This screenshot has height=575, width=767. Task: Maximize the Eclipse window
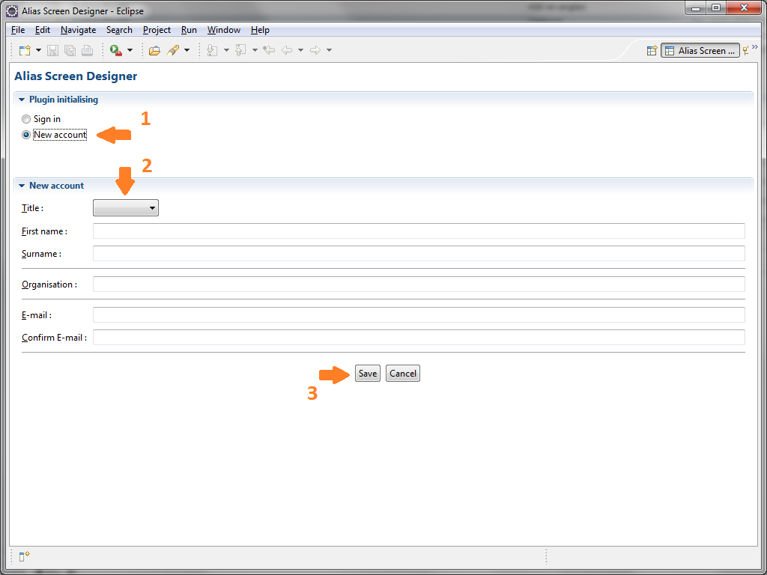coord(716,8)
